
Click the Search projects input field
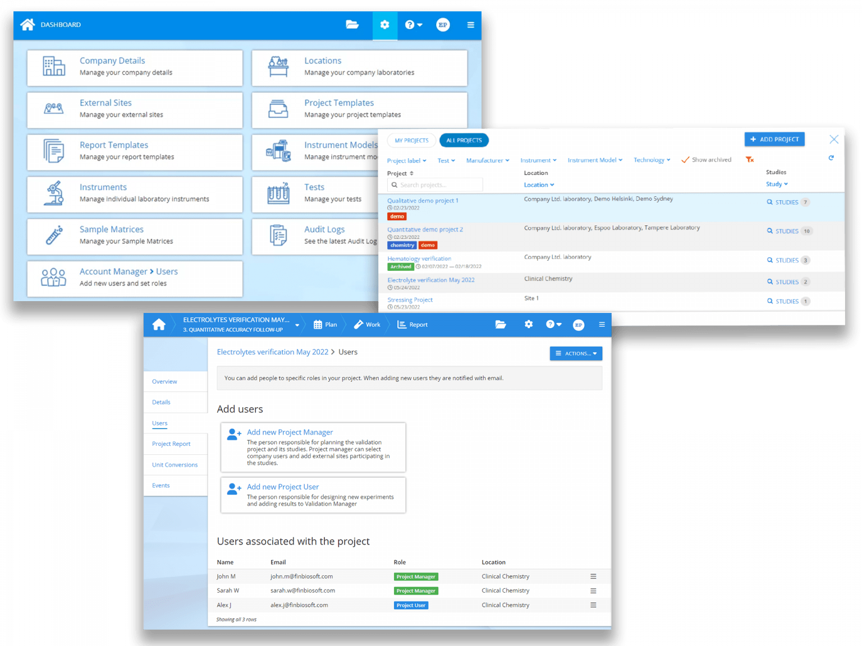click(435, 184)
